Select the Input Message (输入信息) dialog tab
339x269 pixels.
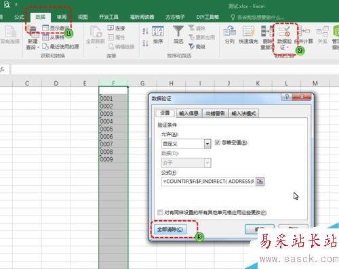point(189,113)
